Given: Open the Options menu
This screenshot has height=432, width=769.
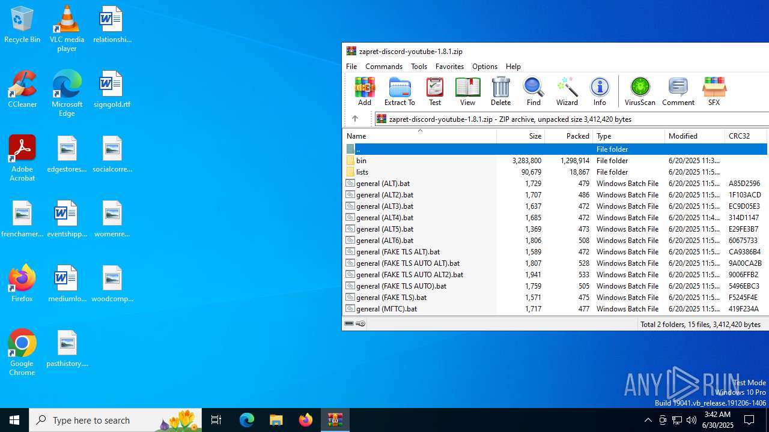Looking at the screenshot, I should tap(485, 67).
